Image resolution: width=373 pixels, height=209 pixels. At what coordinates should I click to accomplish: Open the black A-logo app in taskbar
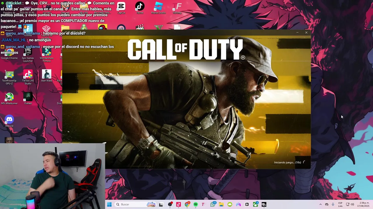[x=247, y=204]
